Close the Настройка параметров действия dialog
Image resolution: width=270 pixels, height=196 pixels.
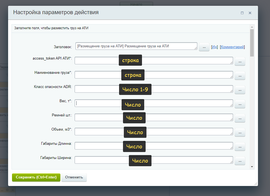click(250, 13)
